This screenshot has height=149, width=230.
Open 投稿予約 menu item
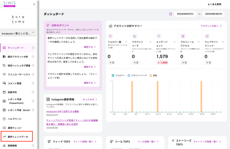point(18,92)
